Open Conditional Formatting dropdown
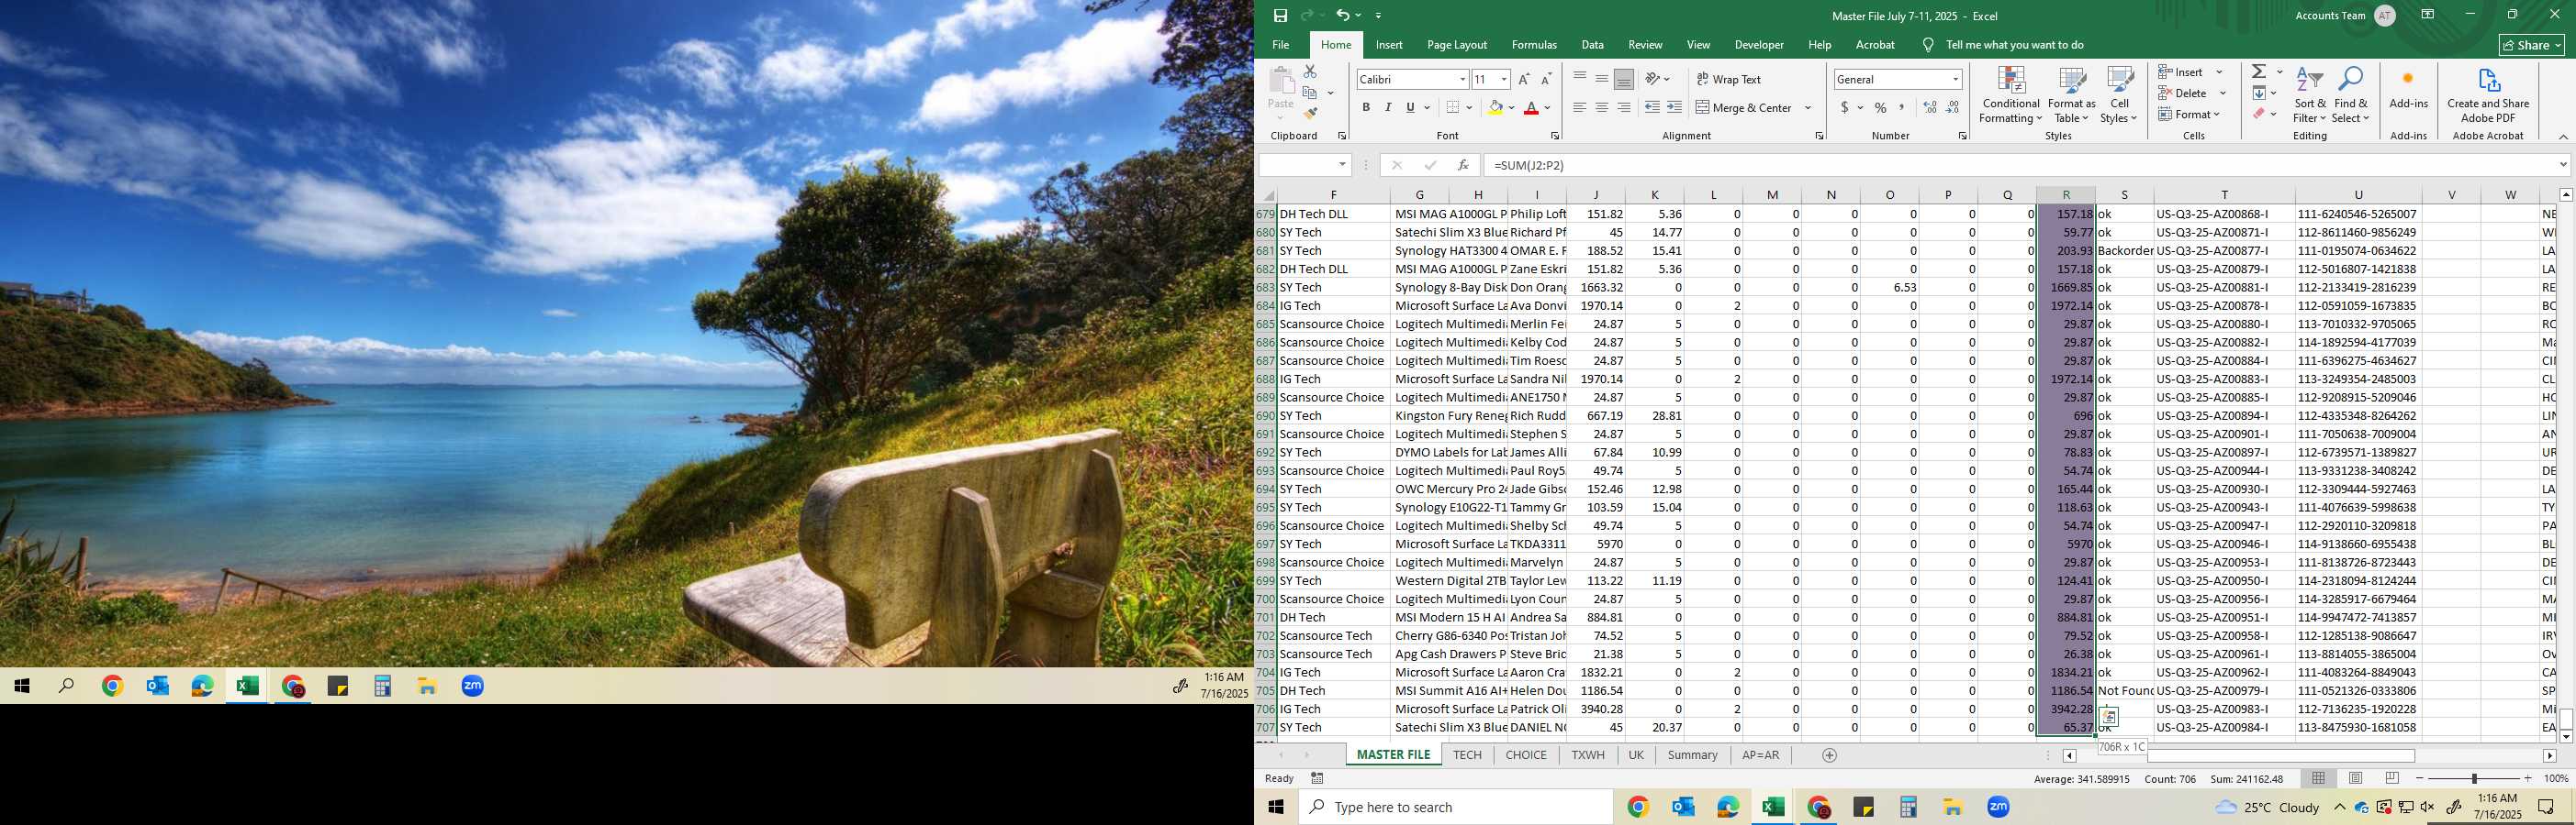This screenshot has height=825, width=2576. [2010, 96]
